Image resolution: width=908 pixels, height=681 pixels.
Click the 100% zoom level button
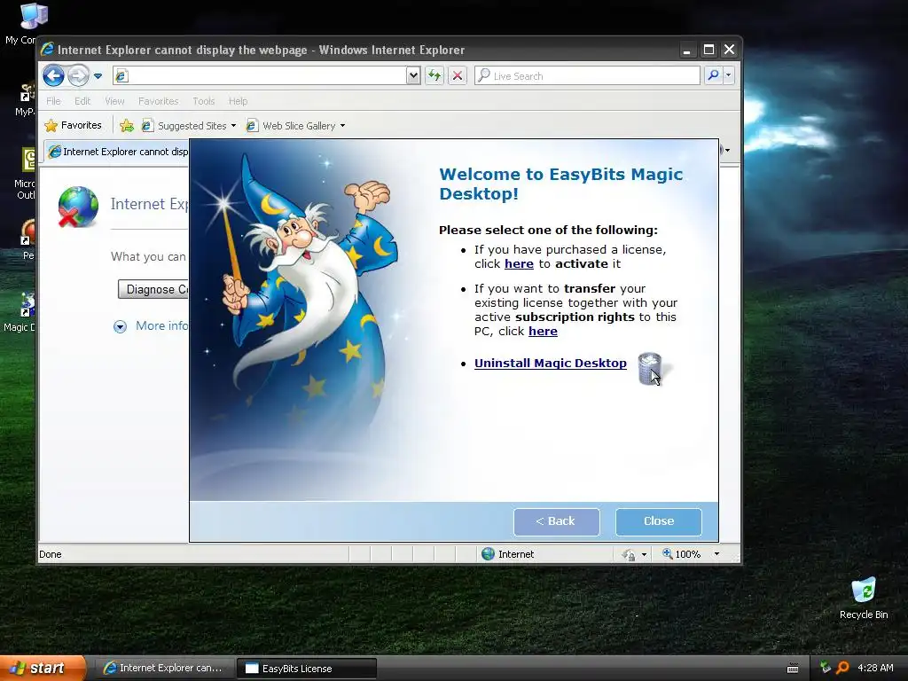[682, 554]
